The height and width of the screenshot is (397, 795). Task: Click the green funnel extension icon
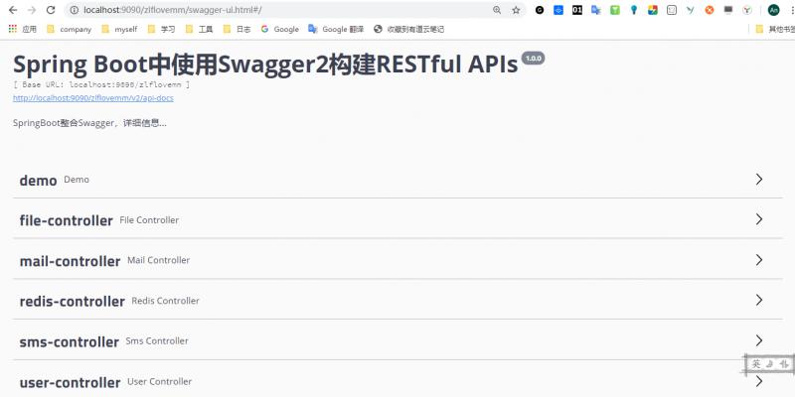pos(614,10)
